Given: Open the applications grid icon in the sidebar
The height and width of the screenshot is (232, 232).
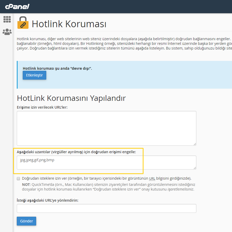Looking at the screenshot, I should (x=7, y=19).
